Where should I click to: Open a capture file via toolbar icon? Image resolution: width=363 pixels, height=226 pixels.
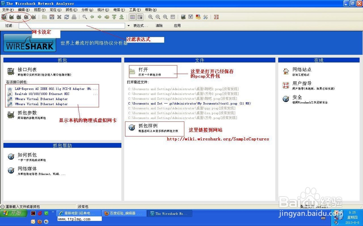coord(44,17)
